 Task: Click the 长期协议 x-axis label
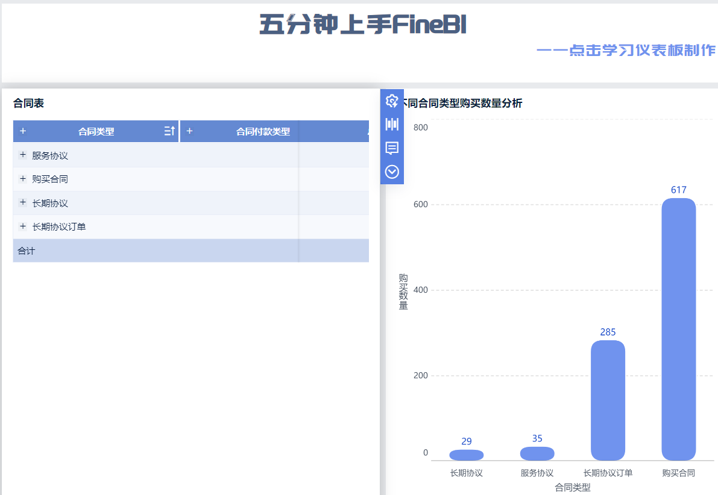pos(467,473)
